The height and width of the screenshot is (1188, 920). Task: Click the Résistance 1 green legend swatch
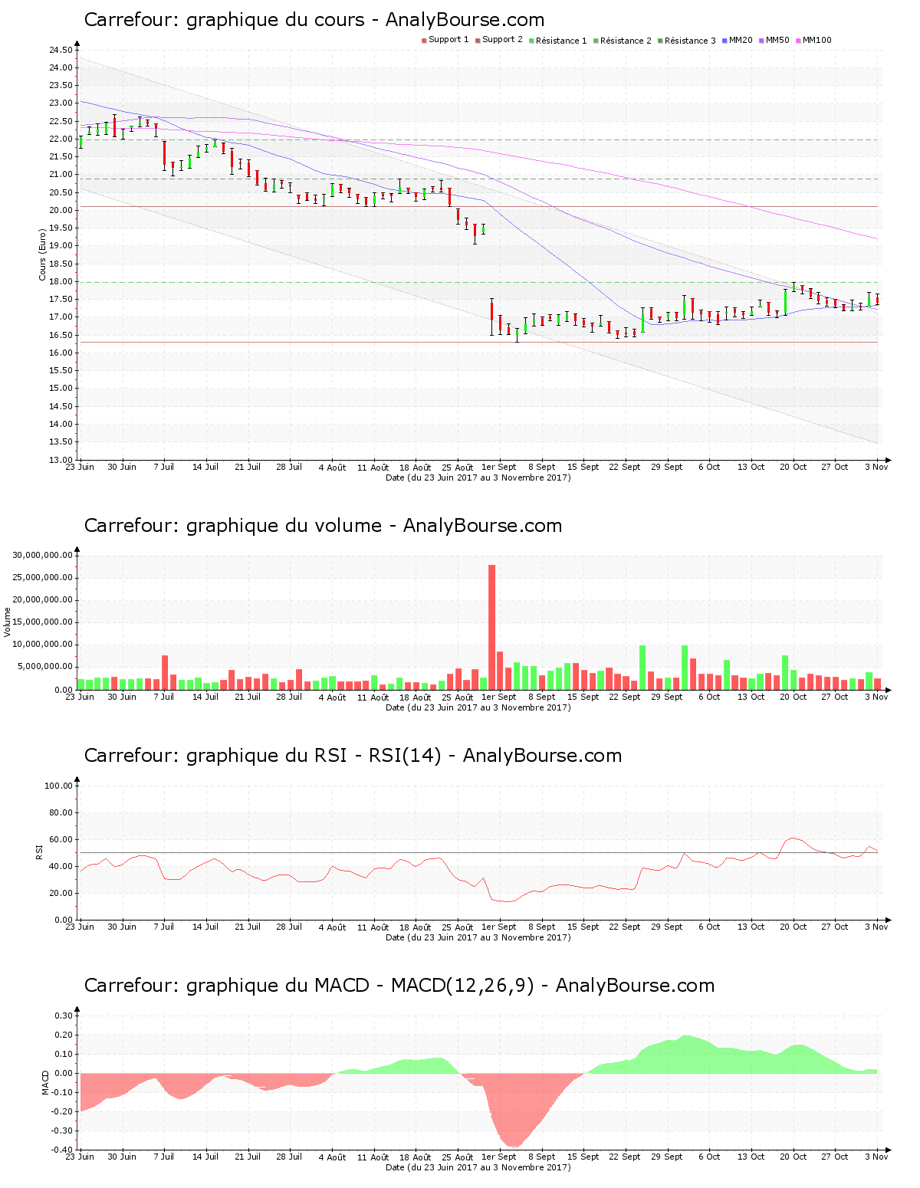[531, 41]
